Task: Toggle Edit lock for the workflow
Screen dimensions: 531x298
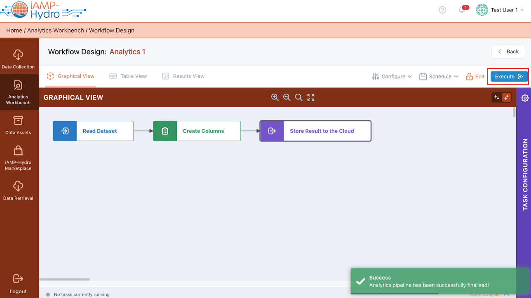Action: [x=475, y=77]
